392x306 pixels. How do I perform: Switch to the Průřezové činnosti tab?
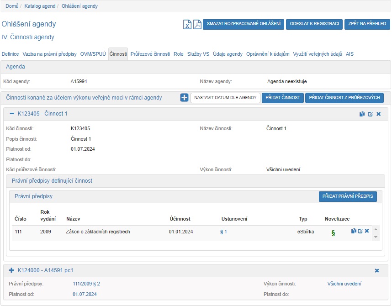point(150,54)
